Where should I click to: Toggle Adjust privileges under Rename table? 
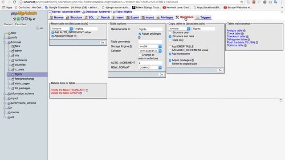(140, 34)
